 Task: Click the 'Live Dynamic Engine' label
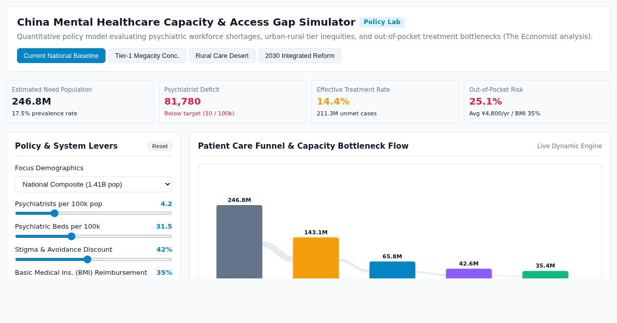[x=570, y=146]
